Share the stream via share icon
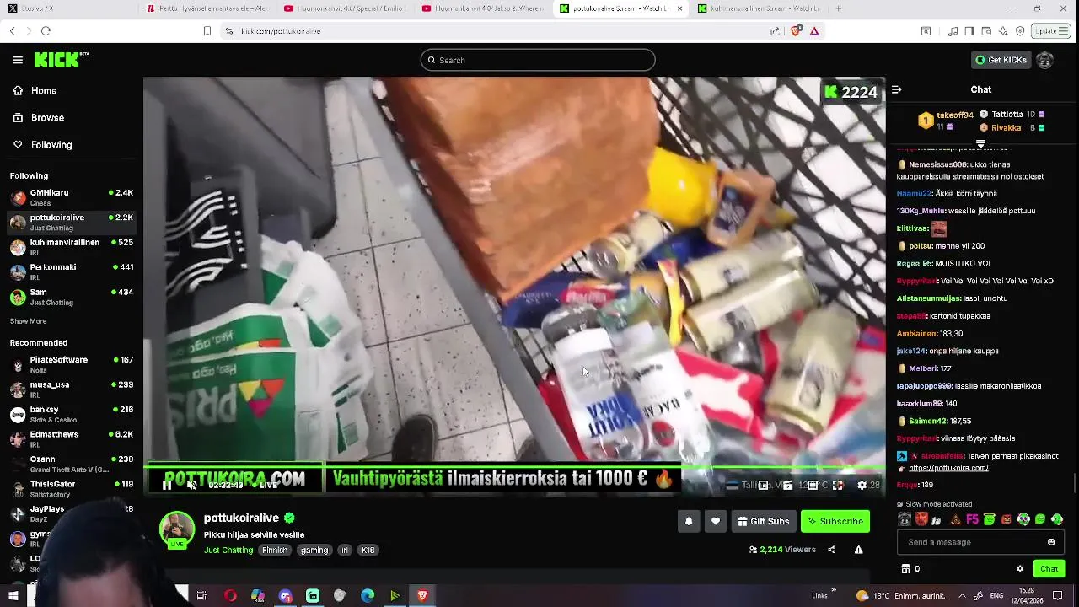This screenshot has width=1079, height=607. coord(832,550)
